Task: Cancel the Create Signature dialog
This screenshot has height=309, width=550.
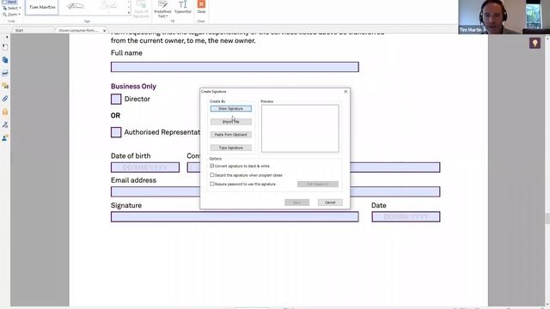Action: (x=330, y=203)
